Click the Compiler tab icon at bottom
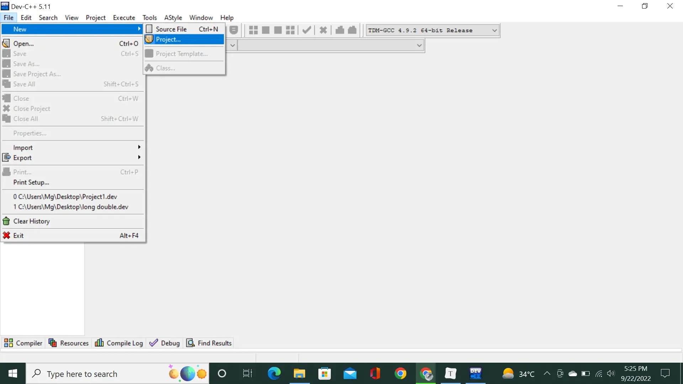 point(9,343)
